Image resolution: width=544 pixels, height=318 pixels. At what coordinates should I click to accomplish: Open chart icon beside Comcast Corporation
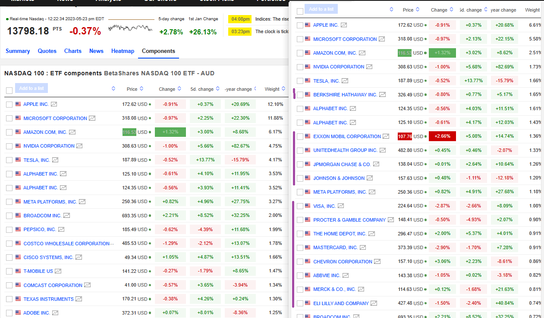(x=88, y=285)
